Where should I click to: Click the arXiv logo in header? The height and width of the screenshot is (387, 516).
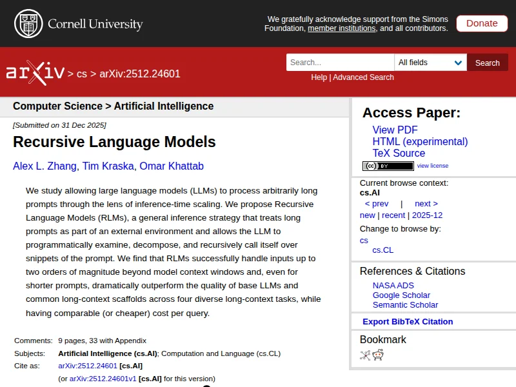[x=35, y=73]
